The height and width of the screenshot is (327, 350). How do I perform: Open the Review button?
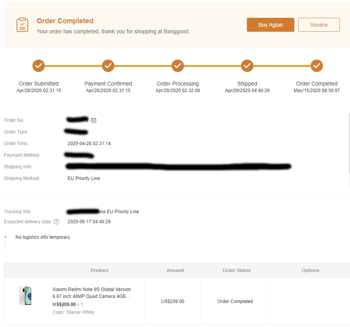coord(319,25)
